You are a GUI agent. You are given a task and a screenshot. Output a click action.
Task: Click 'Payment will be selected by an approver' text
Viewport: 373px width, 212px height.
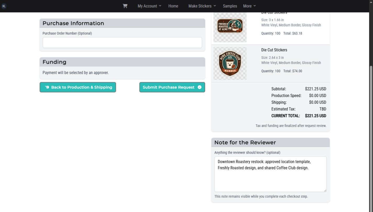point(76,73)
